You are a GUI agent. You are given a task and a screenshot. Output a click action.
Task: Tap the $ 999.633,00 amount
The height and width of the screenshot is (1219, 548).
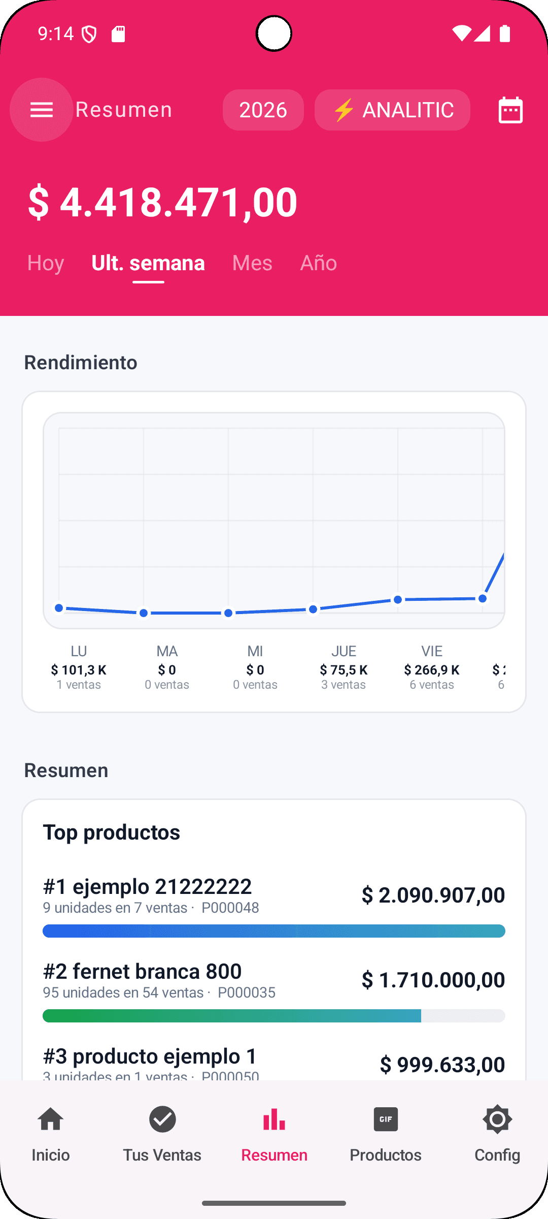pos(442,1065)
